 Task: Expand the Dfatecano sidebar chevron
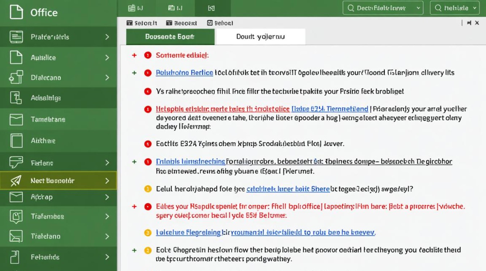107,78
